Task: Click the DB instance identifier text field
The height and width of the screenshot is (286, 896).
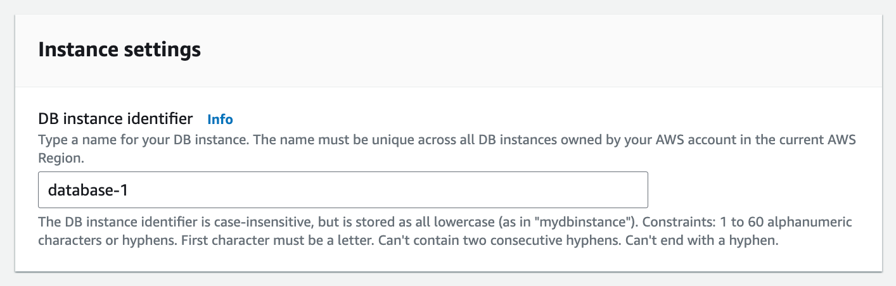Action: click(343, 190)
